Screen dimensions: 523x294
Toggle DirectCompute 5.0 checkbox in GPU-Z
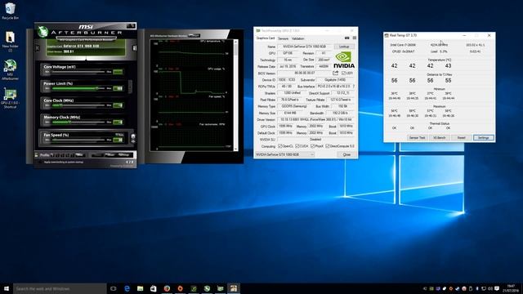[328, 146]
